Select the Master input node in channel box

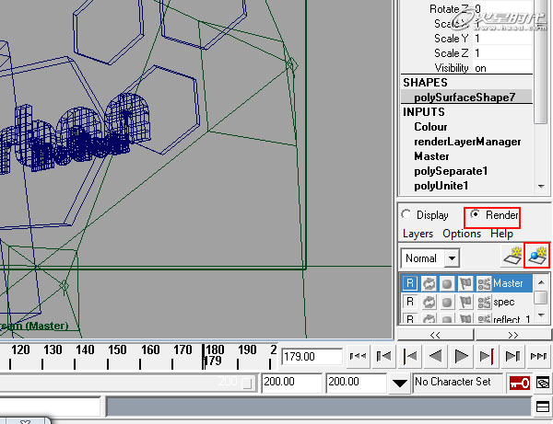coord(431,156)
